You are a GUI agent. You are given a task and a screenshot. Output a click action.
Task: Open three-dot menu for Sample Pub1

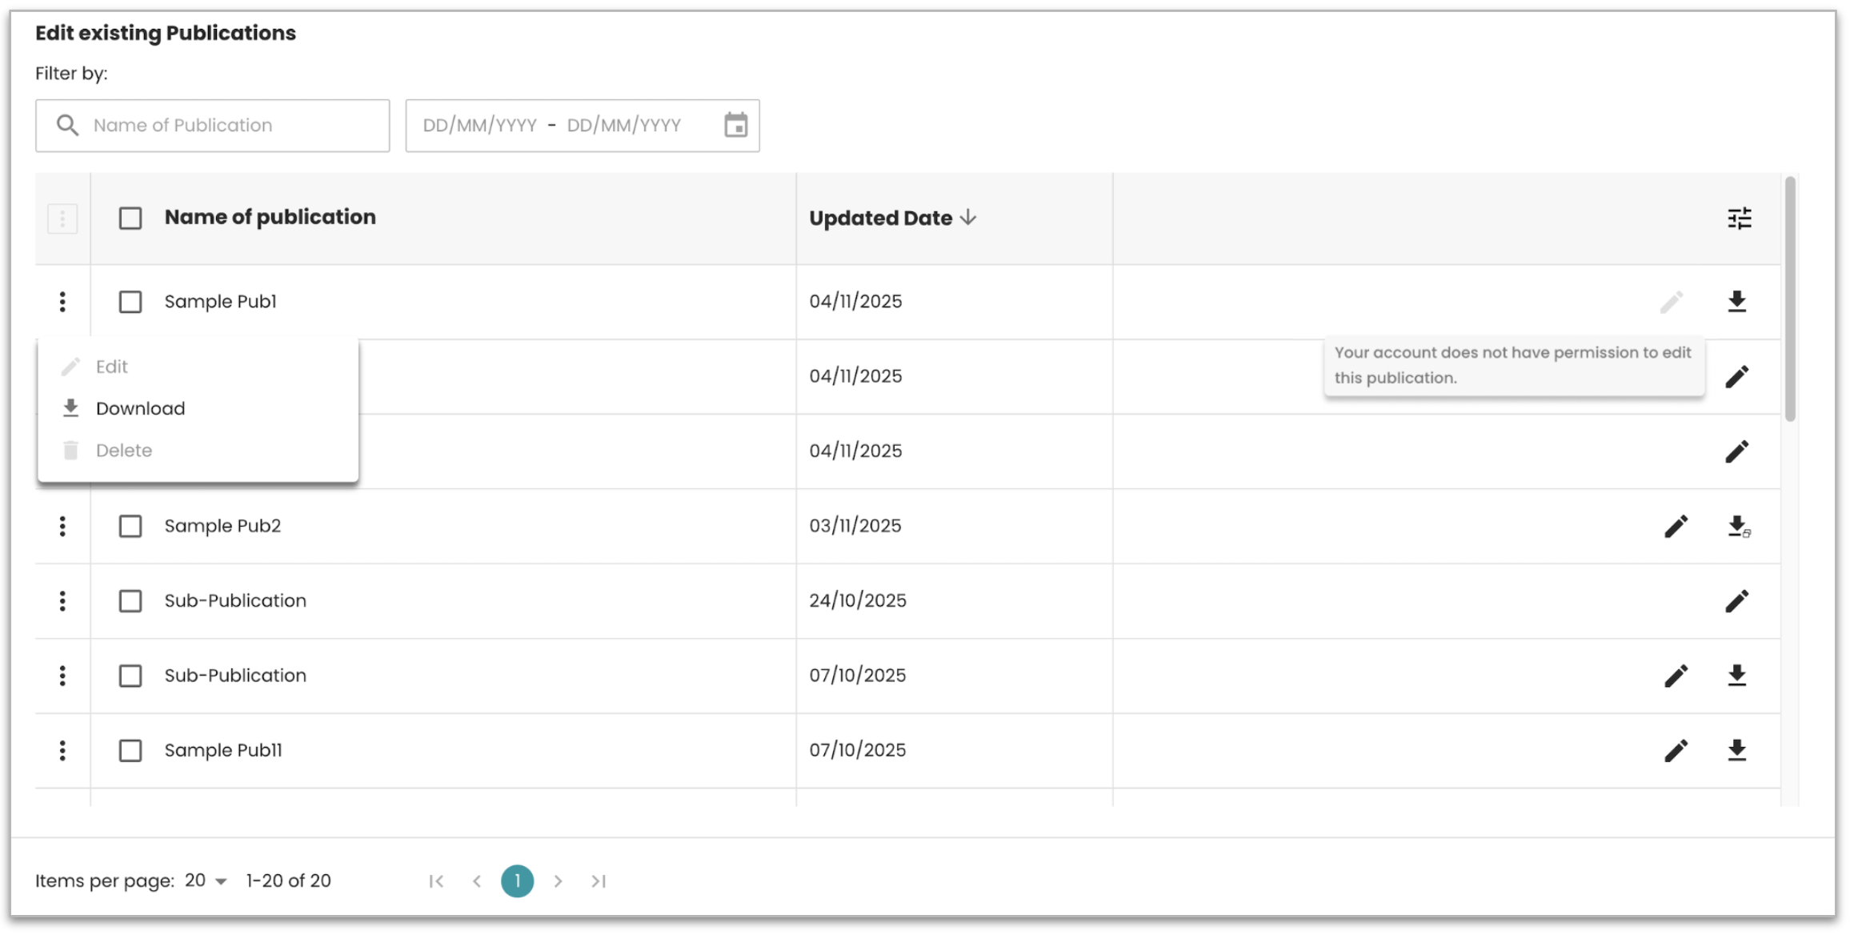(62, 302)
